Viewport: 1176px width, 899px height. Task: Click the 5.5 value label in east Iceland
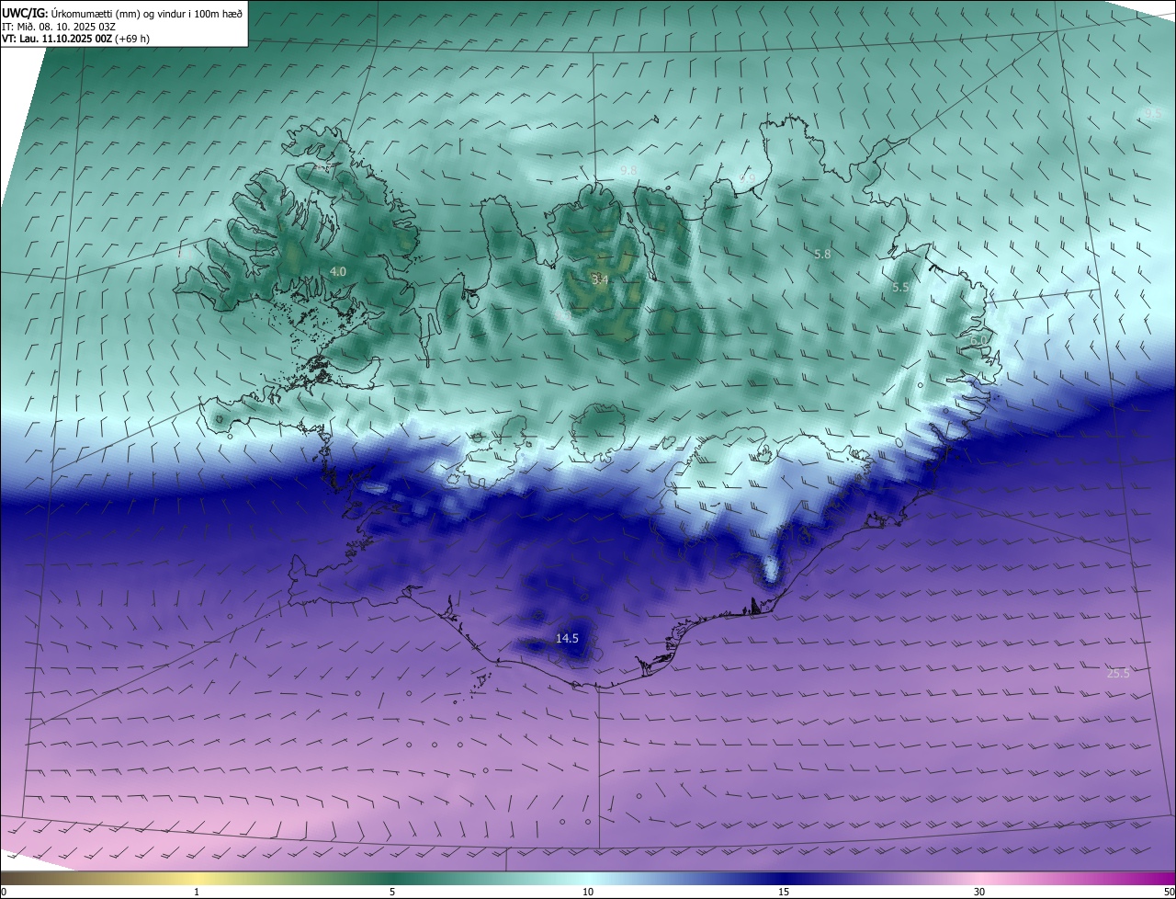(x=901, y=287)
